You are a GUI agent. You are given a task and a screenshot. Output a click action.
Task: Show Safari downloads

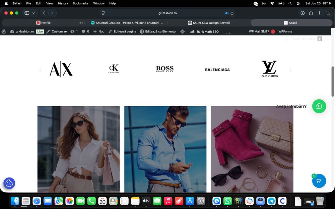(x=303, y=13)
